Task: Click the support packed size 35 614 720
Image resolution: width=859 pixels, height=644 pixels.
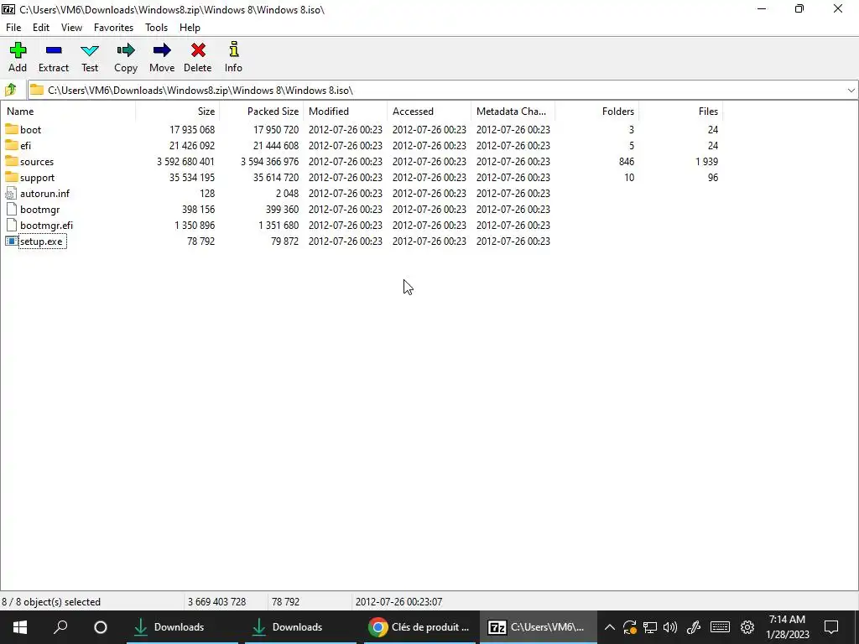Action: pyautogui.click(x=276, y=178)
